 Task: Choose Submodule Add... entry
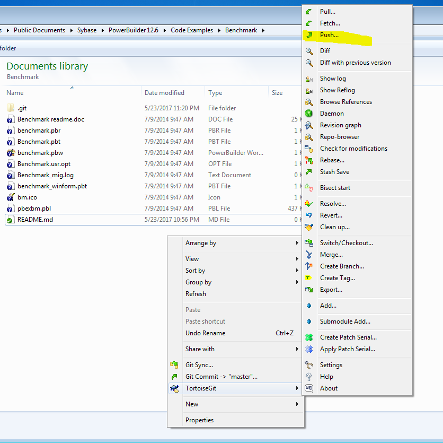(x=357, y=322)
